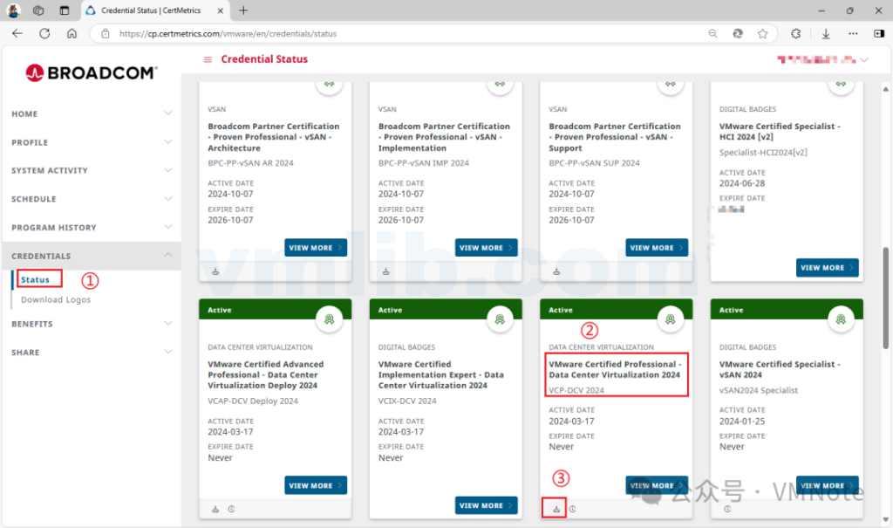The height and width of the screenshot is (528, 893).
Task: View more on VCAP-DCV Deploy 2024 card
Action: (316, 485)
